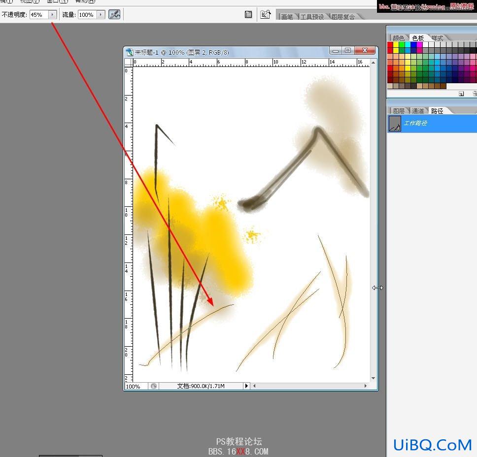Click the flow 100% input field
The width and height of the screenshot is (477, 457).
pos(87,15)
